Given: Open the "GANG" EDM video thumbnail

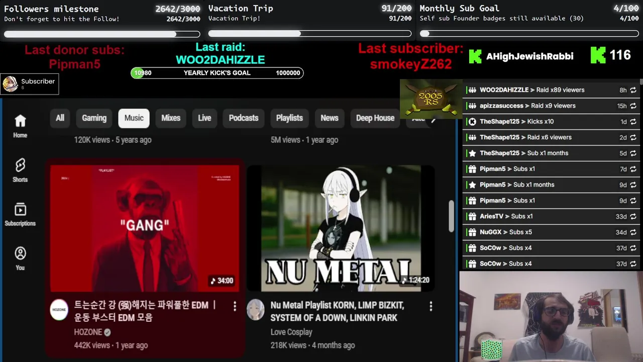Looking at the screenshot, I should point(145,228).
